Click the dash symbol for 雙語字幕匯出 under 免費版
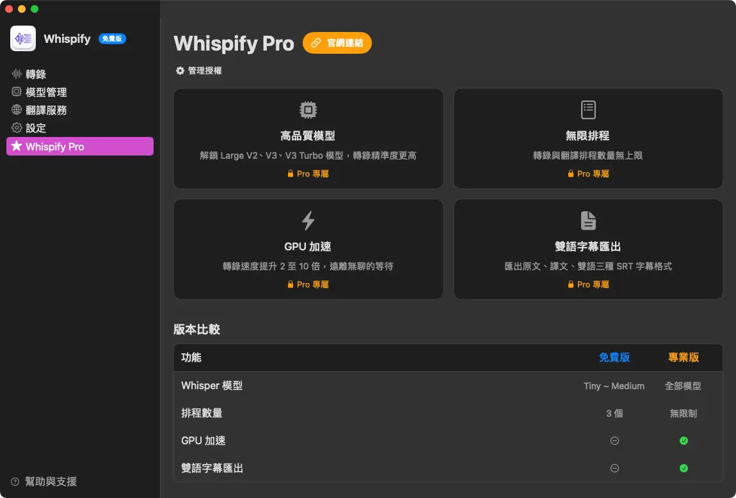Viewport: 736px width, 498px height. tap(614, 468)
